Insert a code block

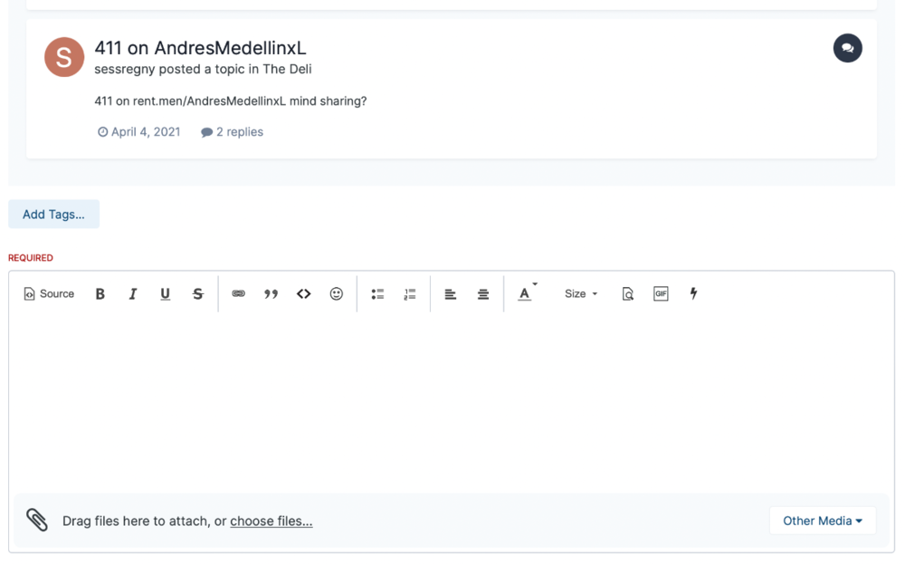pyautogui.click(x=304, y=294)
